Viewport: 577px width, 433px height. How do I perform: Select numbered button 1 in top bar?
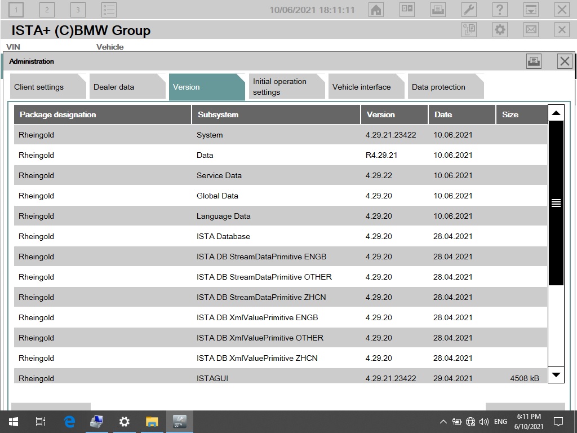[x=16, y=10]
